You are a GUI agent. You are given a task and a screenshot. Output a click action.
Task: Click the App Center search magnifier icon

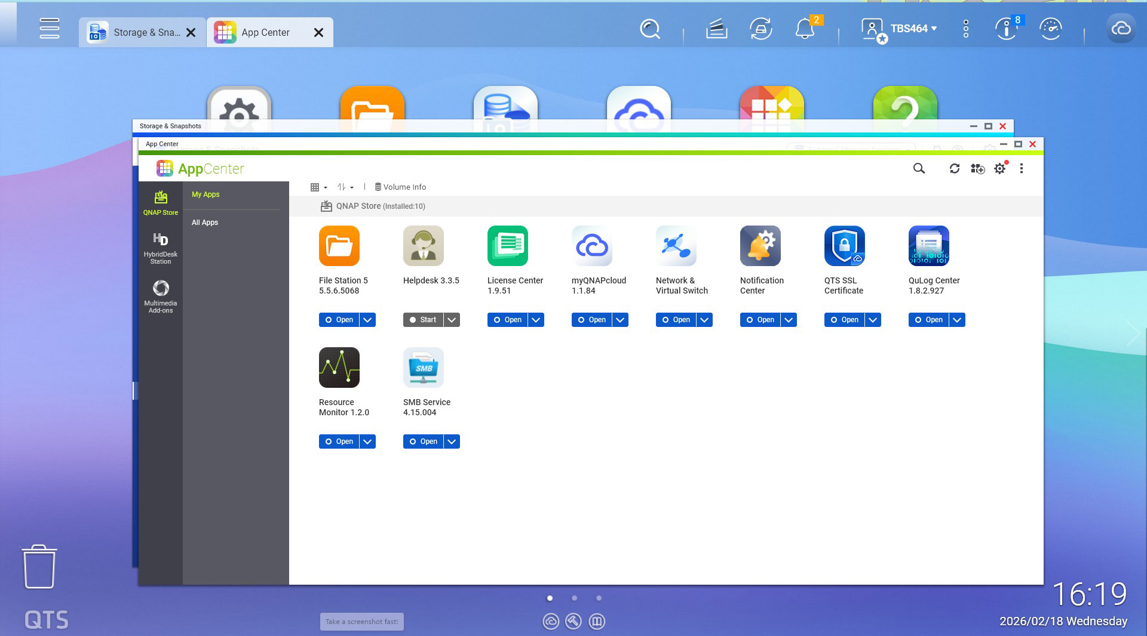[x=919, y=169]
